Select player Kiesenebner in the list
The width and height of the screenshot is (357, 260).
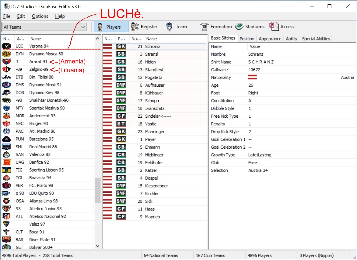click(155, 186)
